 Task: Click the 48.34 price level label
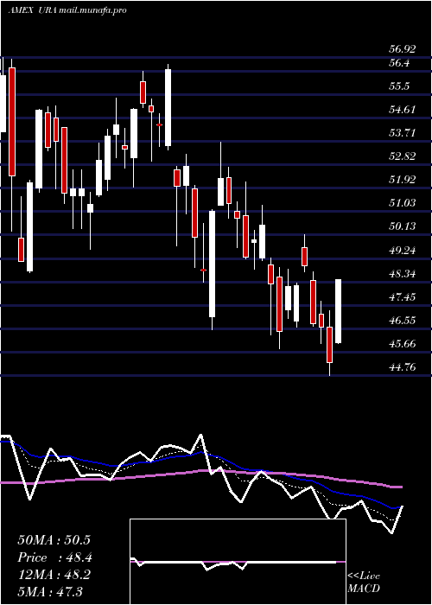coord(403,274)
